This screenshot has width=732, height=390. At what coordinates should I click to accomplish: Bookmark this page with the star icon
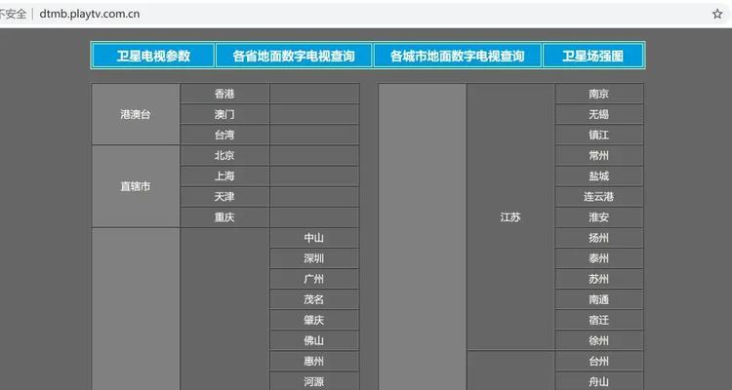tap(717, 14)
